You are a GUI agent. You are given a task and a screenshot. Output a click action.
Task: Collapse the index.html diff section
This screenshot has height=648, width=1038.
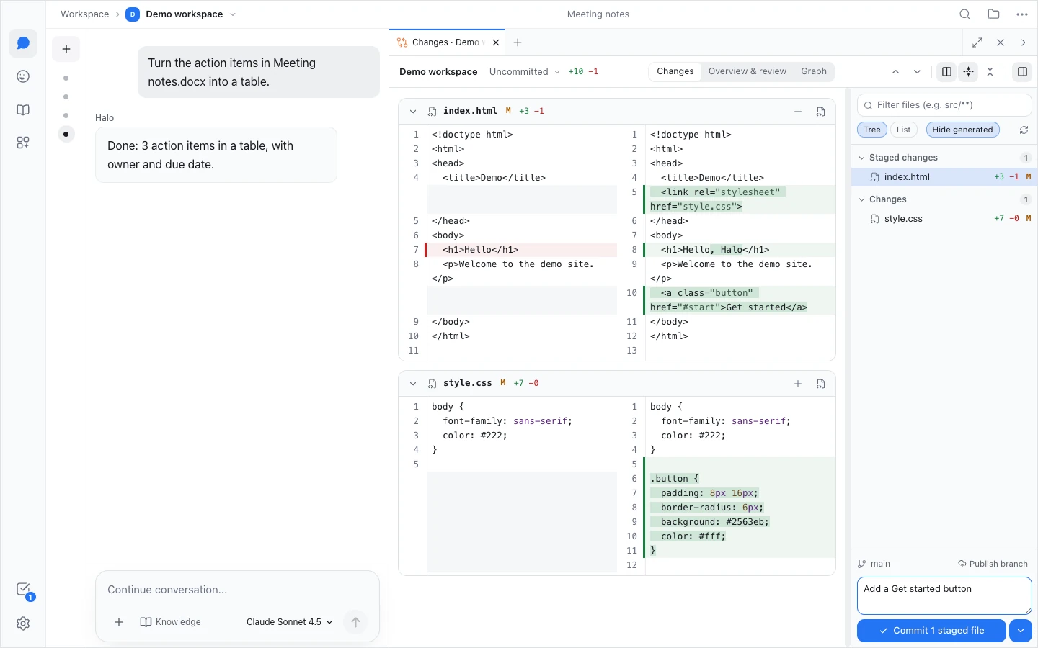[x=413, y=112]
